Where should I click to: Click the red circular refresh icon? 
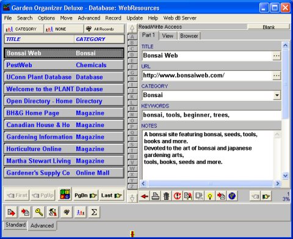click(177, 196)
